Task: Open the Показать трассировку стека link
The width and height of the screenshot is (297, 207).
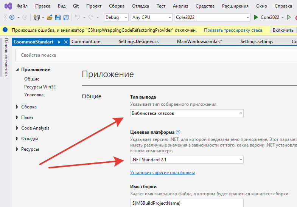Action: coord(233,30)
